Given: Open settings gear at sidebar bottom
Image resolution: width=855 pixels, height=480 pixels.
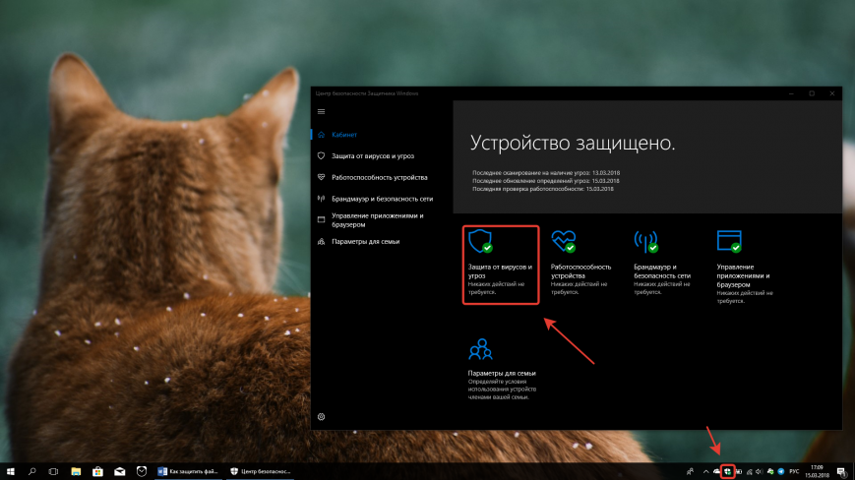Looking at the screenshot, I should click(x=321, y=417).
